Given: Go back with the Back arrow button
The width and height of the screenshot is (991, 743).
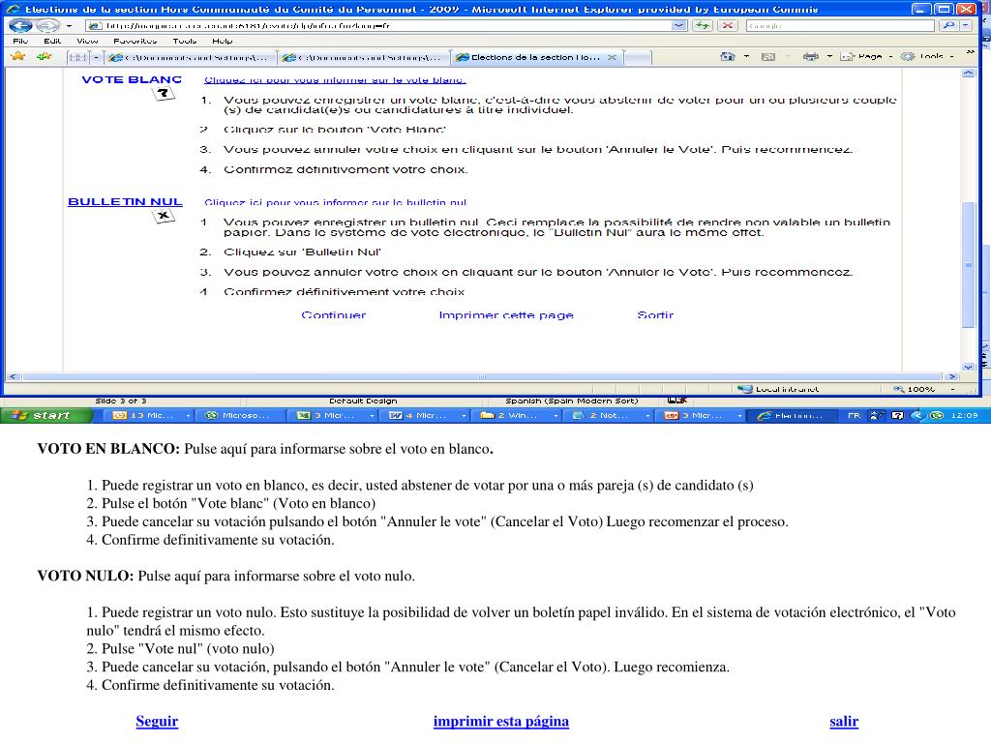Looking at the screenshot, I should pyautogui.click(x=20, y=26).
